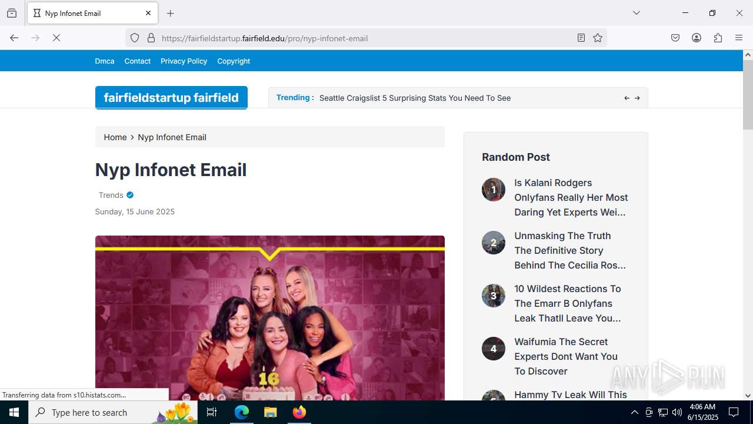Click thumbnail number 3 in Random Post
The width and height of the screenshot is (753, 424).
click(x=494, y=296)
